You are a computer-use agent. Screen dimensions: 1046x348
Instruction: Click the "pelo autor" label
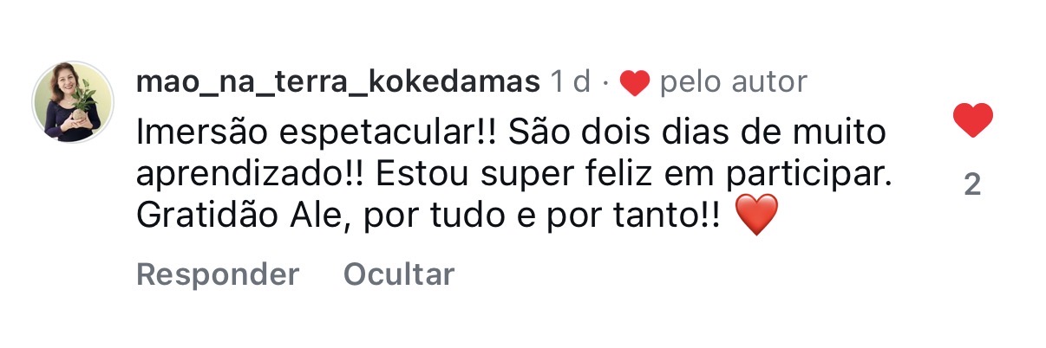(x=734, y=82)
